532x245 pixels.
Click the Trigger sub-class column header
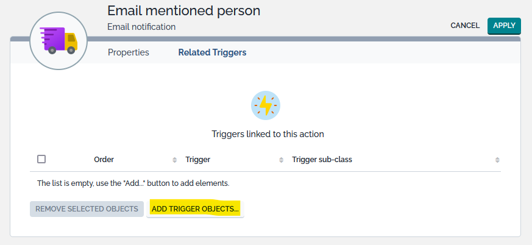(322, 160)
